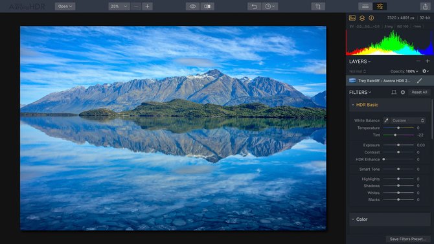Toggle the quick preview eye icon
Viewport: 434px width, 244px height.
pos(192,6)
